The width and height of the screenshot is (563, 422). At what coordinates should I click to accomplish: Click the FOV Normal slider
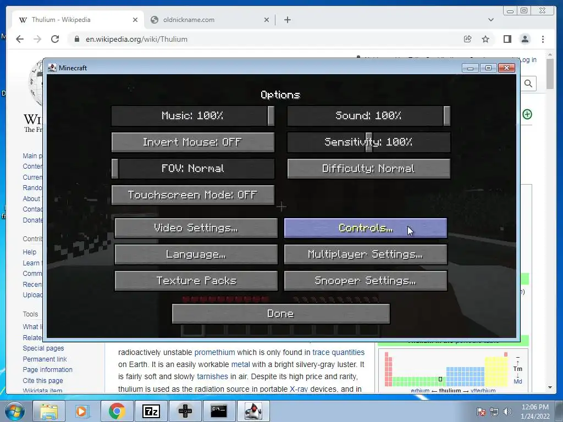(x=193, y=169)
